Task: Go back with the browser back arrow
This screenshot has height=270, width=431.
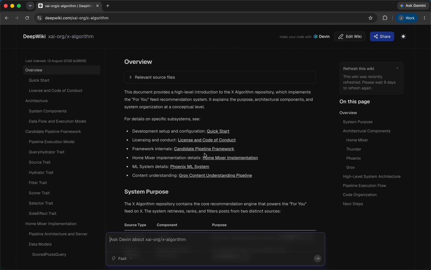Action: click(x=6, y=18)
